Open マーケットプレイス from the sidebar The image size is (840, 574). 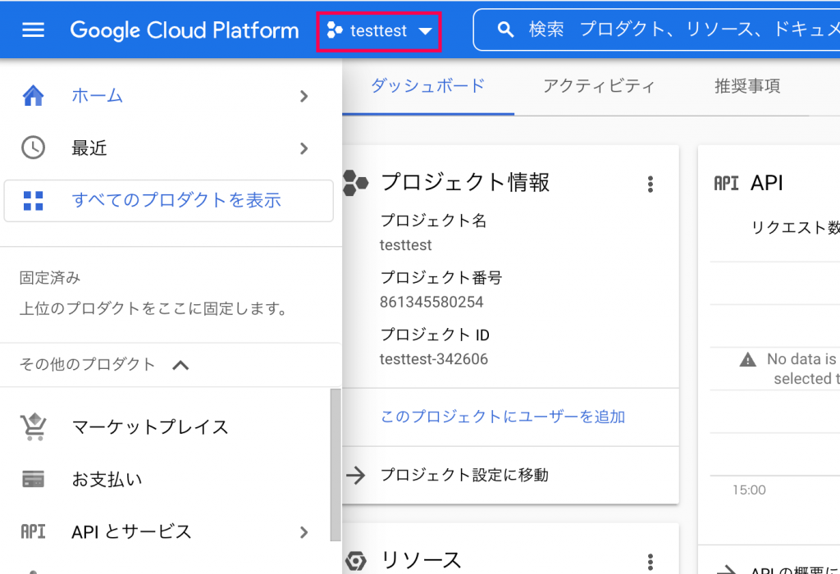150,426
